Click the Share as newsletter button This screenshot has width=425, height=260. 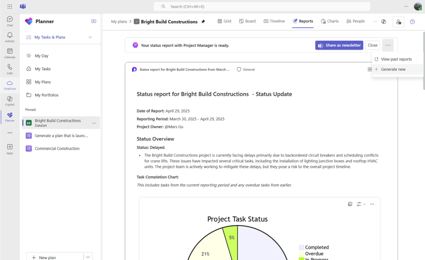click(x=339, y=45)
